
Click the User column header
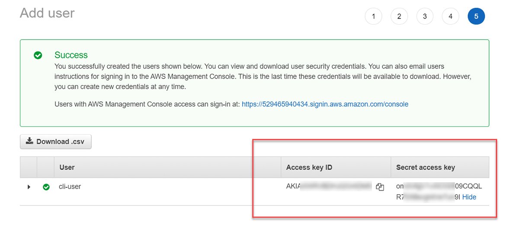click(67, 167)
